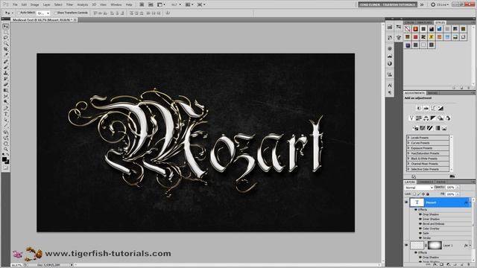Add a Vibrance adjustment
Screen dimensions: 477x268
[x=411, y=118]
